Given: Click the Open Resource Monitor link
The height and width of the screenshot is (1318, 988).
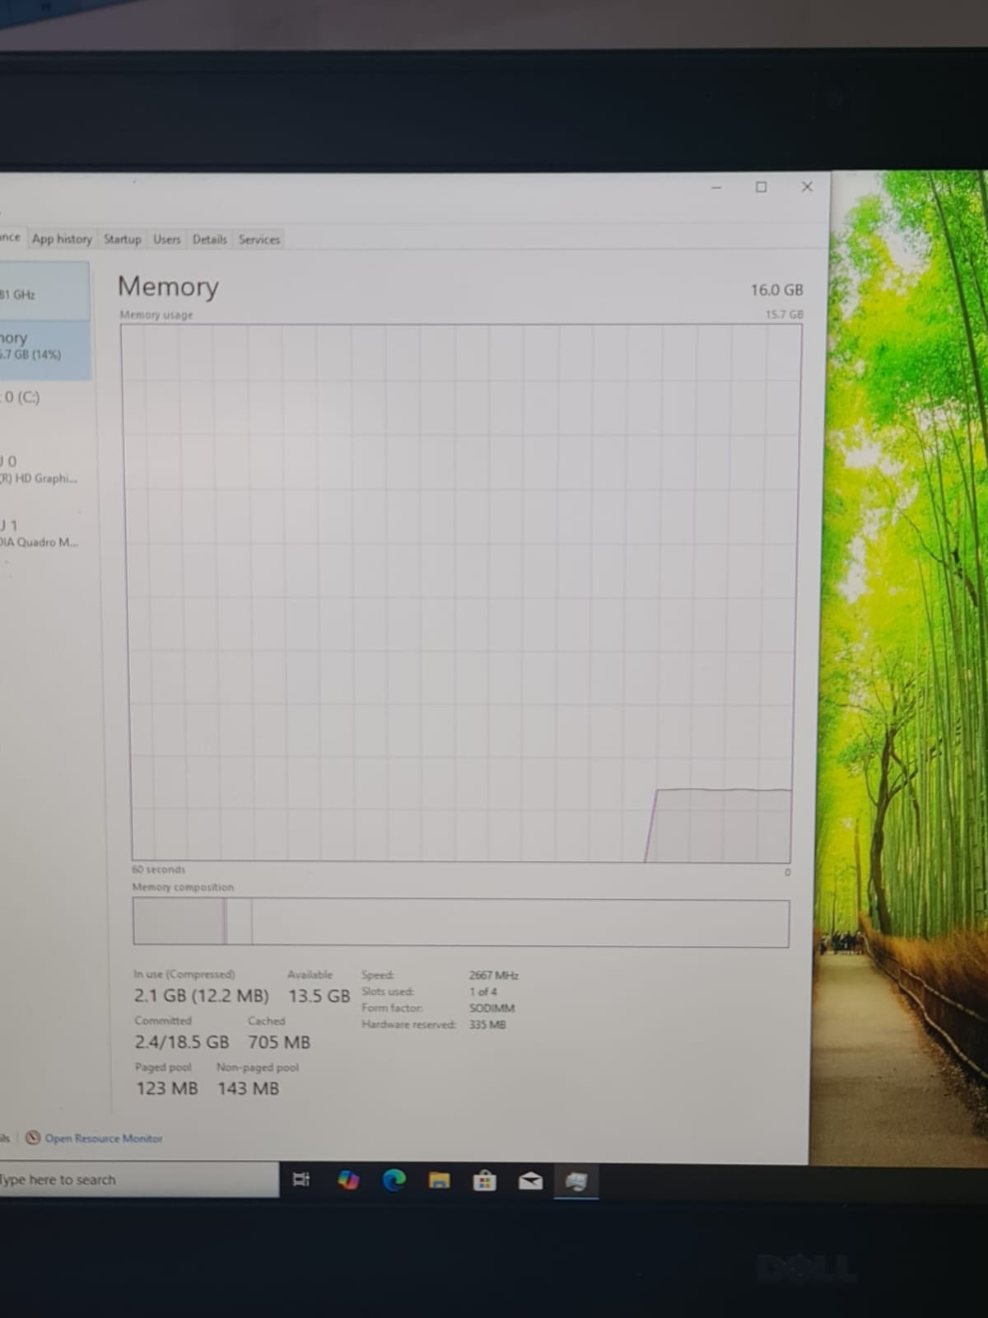Looking at the screenshot, I should pos(104,1138).
